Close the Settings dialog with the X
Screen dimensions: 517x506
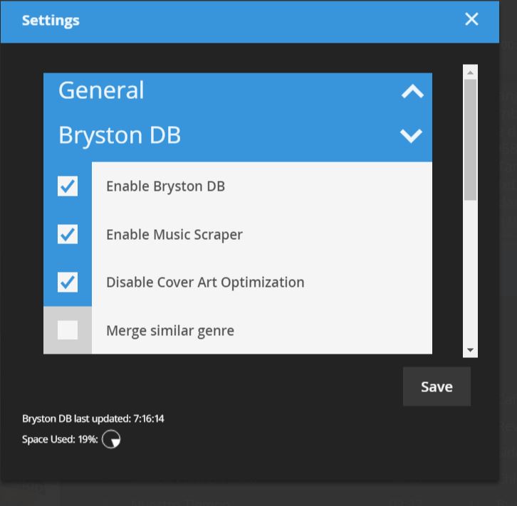coord(471,19)
